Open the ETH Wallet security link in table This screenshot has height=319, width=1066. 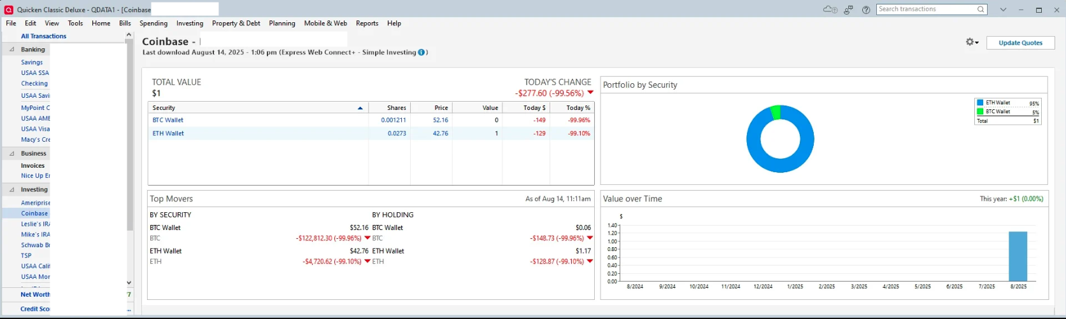168,133
